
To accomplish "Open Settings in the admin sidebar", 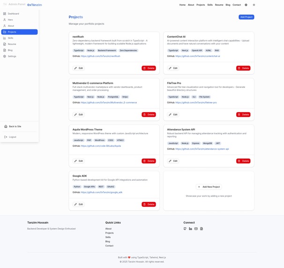I will coord(19,57).
